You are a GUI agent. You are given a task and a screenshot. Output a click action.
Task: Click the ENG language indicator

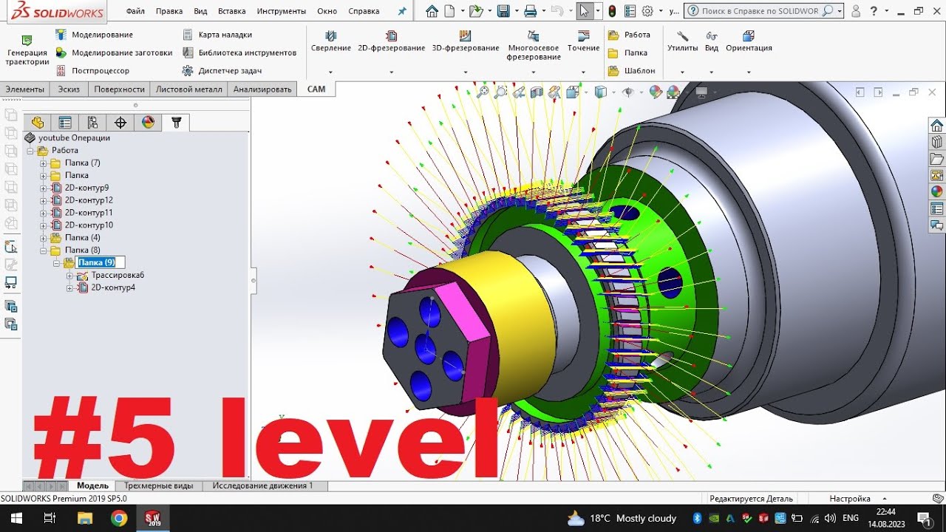click(851, 518)
